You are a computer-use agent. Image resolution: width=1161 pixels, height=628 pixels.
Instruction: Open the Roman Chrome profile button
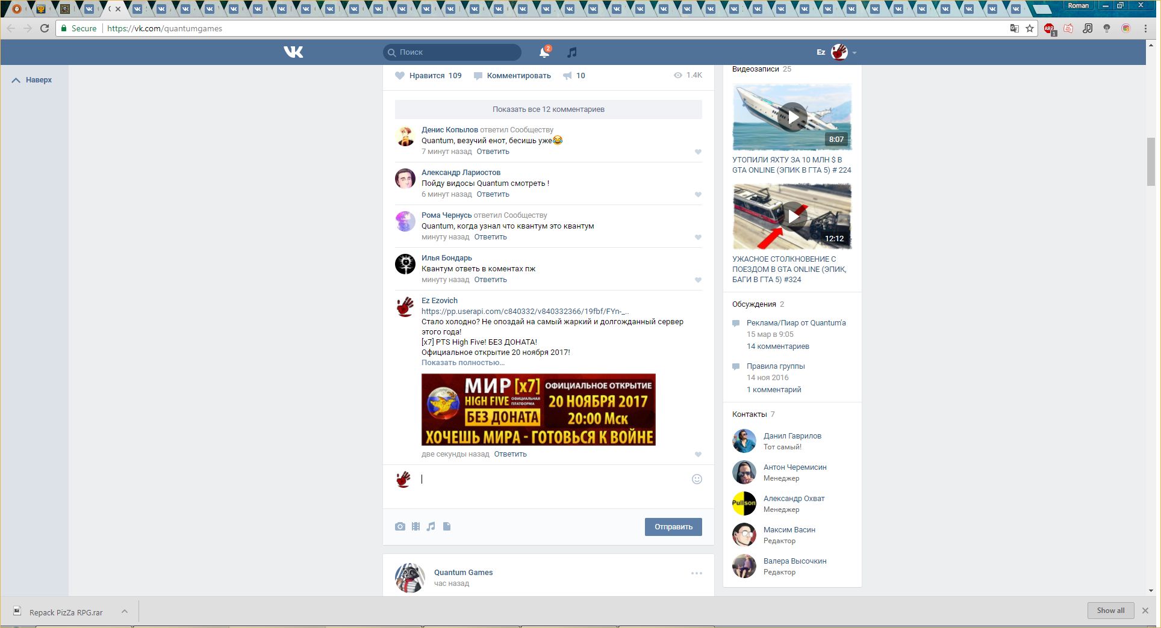(1078, 5)
